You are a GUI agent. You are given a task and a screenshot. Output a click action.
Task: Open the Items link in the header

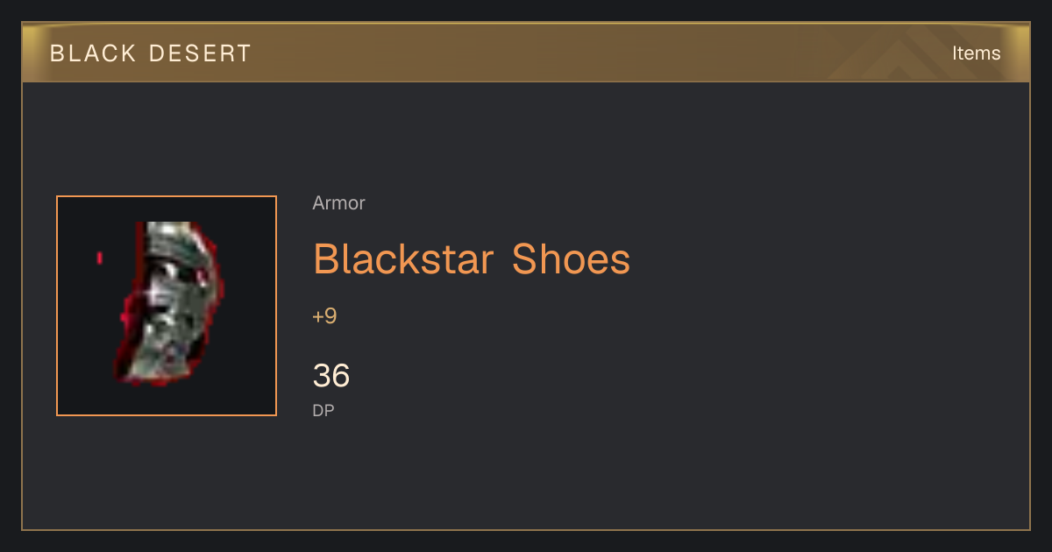tap(976, 53)
